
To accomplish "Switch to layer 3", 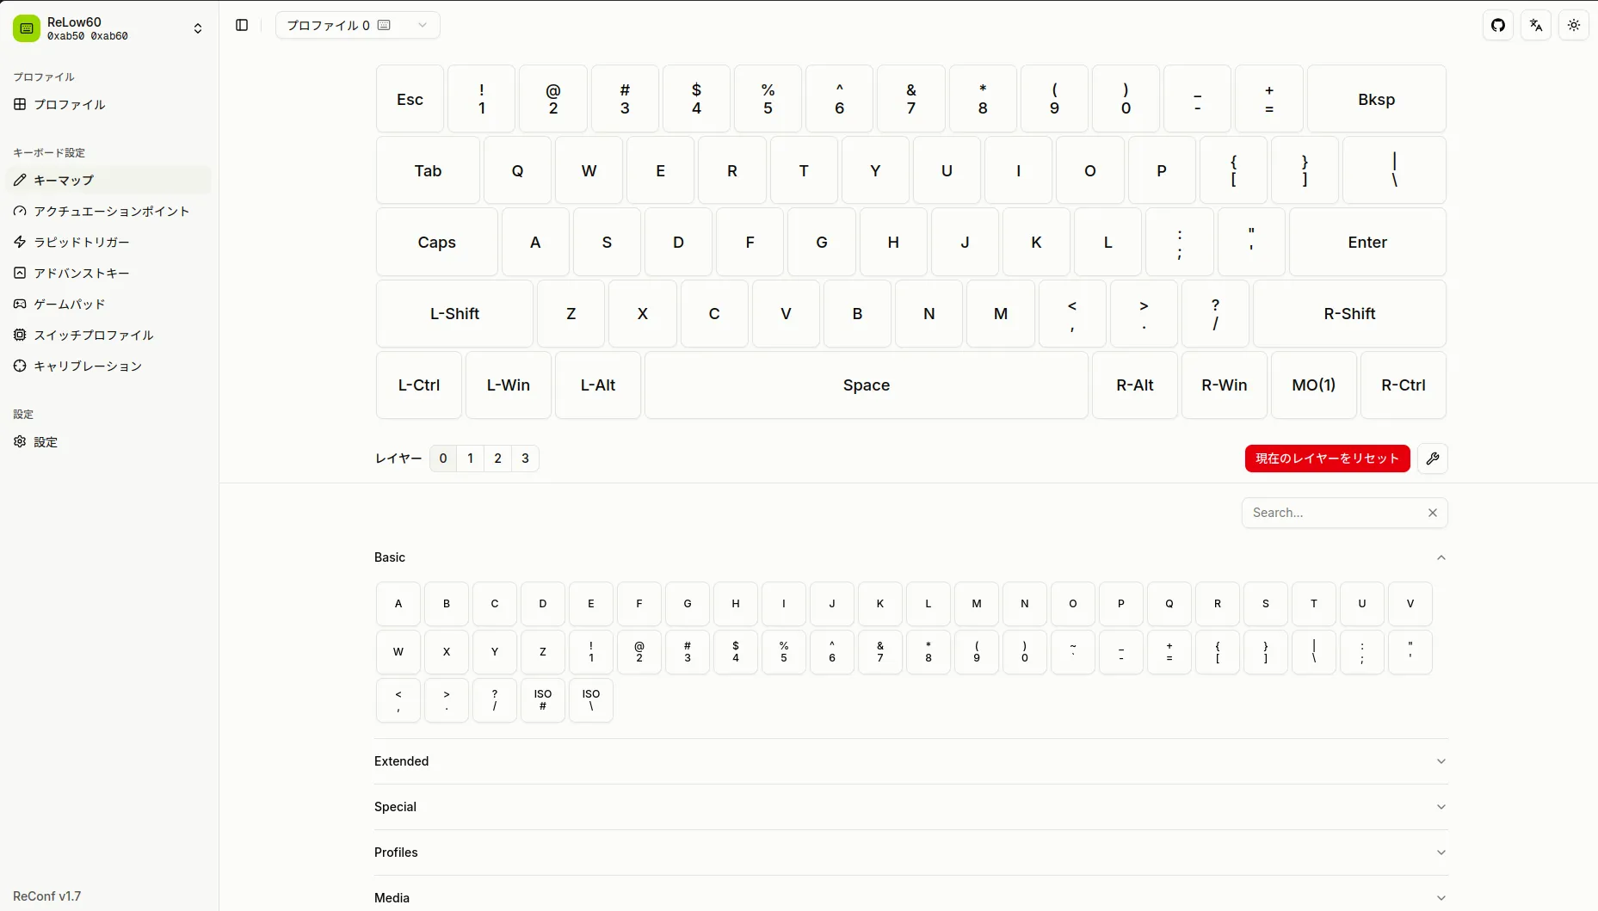I will [526, 459].
